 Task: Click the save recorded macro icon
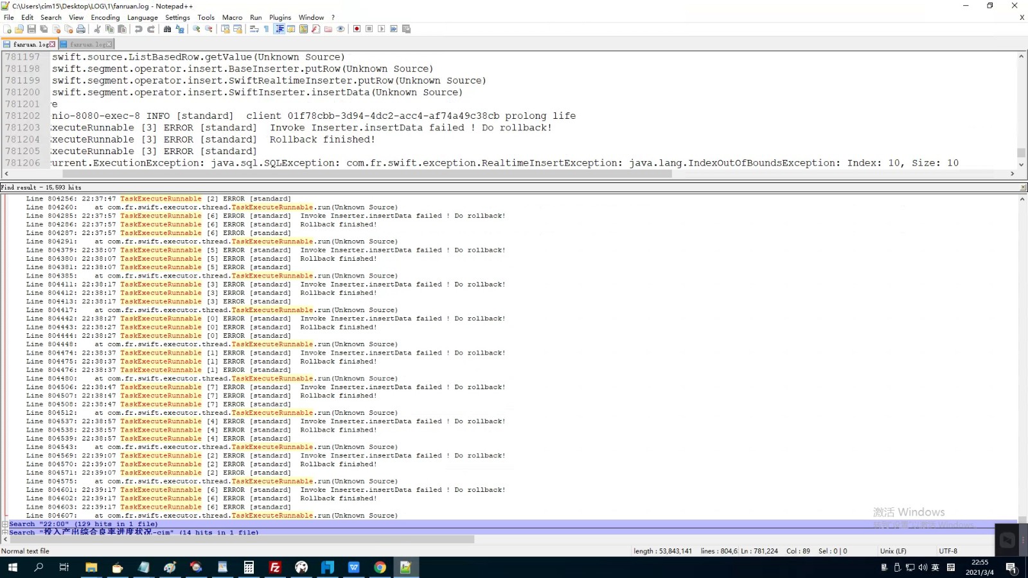(406, 29)
